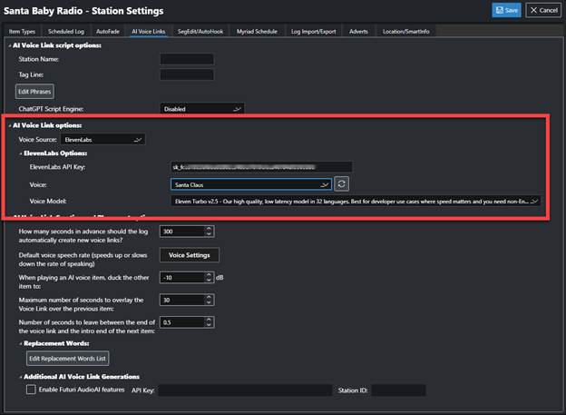Collapse the Replacement Words section

(x=21, y=343)
